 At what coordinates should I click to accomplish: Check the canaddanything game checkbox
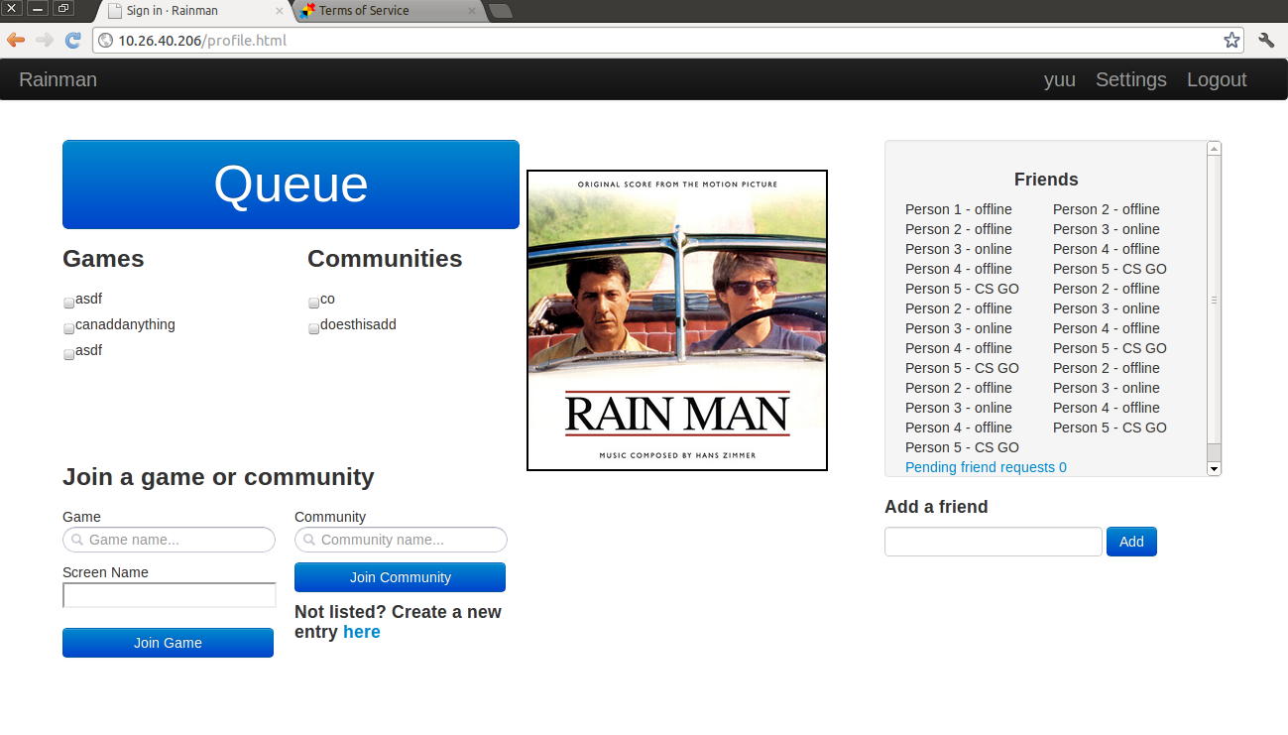69,328
